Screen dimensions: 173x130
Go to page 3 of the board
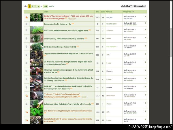(x=36, y=6)
